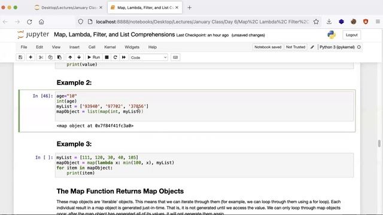Open browser downloads arrow icon

tap(329, 21)
